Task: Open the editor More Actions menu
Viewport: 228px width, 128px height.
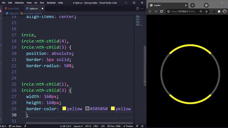Action: pyautogui.click(x=142, y=9)
